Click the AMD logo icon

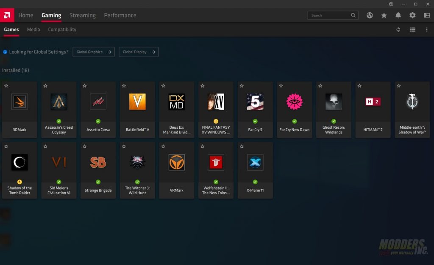pos(7,15)
